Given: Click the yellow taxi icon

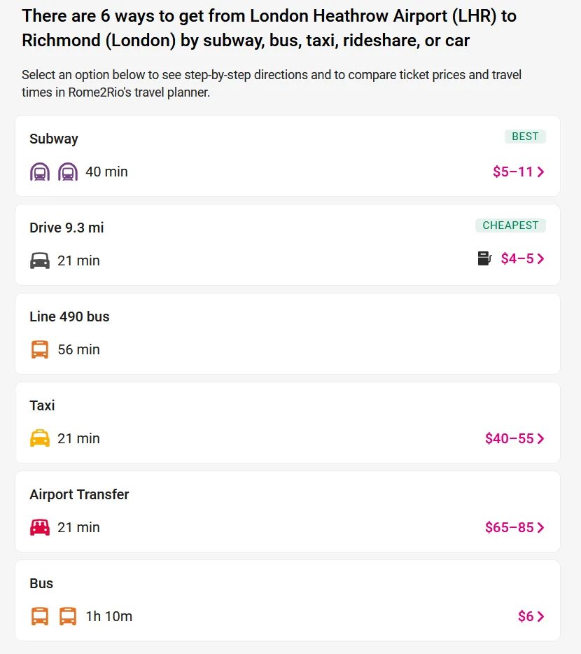Looking at the screenshot, I should coord(40,438).
